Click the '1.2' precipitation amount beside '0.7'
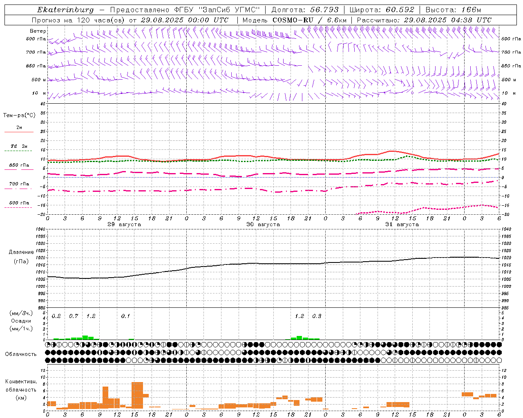Image resolution: width=523 pixels, height=418 pixels. (x=91, y=316)
